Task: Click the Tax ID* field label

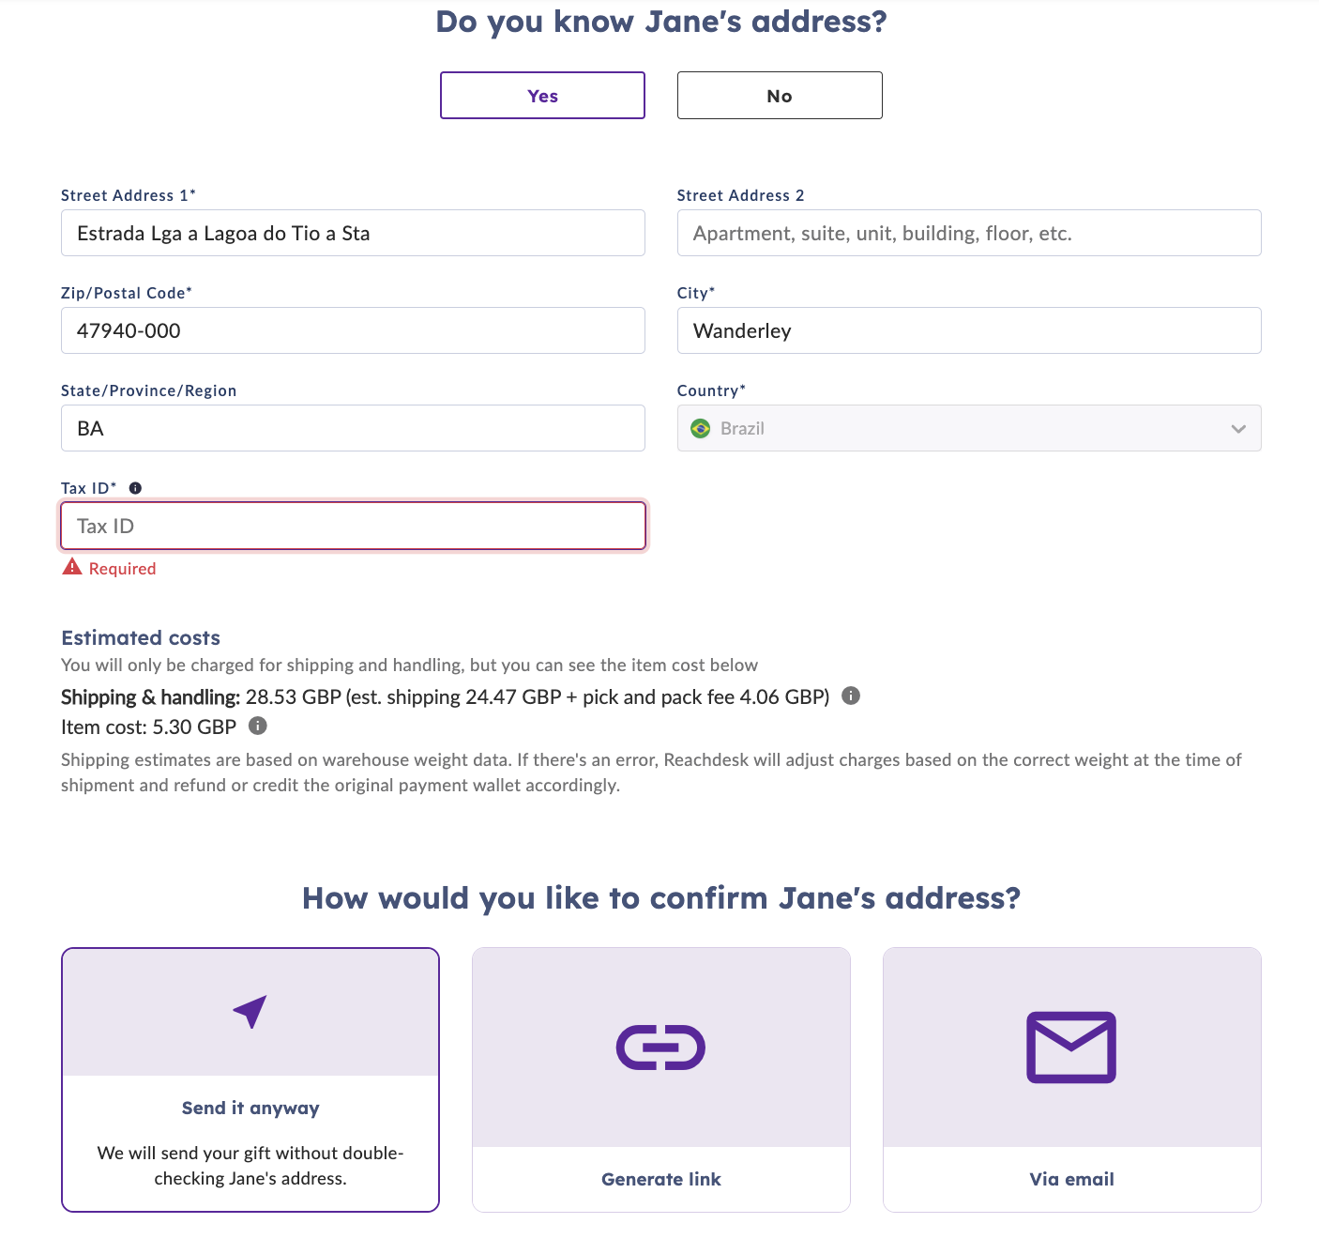Action: point(89,488)
